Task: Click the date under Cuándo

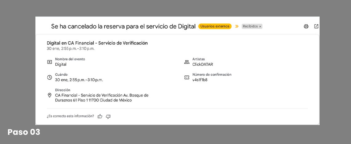Action: tap(79, 80)
